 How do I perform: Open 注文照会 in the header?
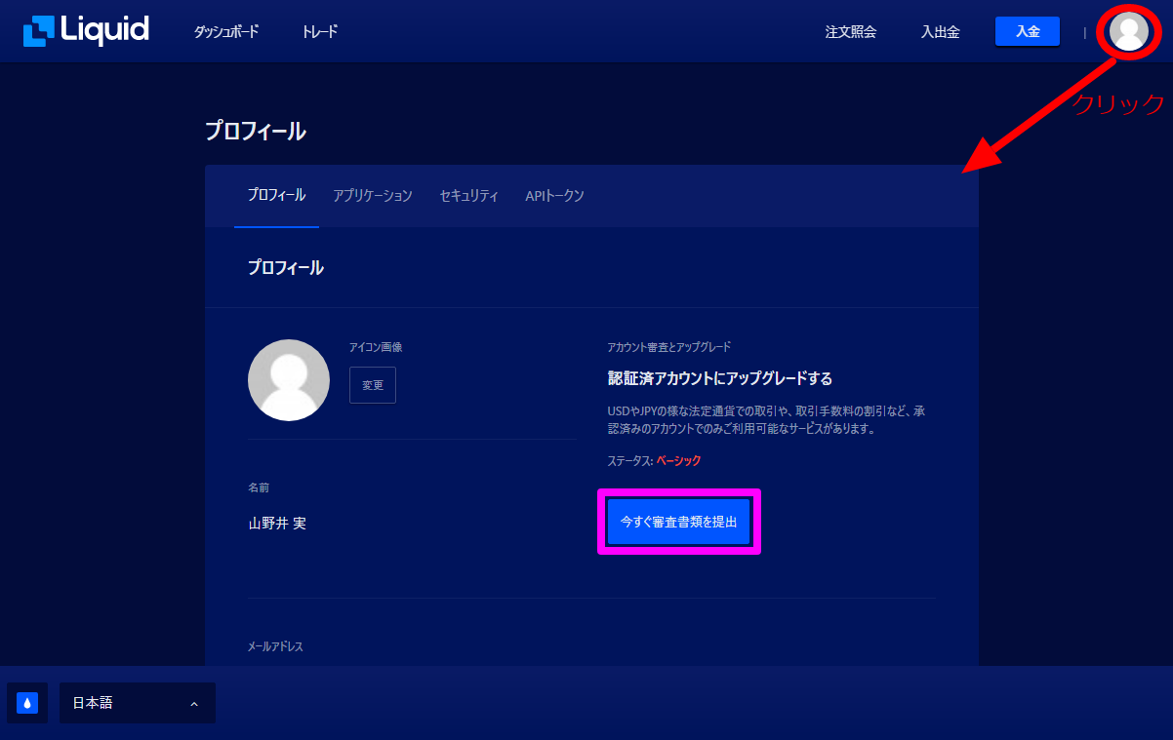tap(850, 32)
